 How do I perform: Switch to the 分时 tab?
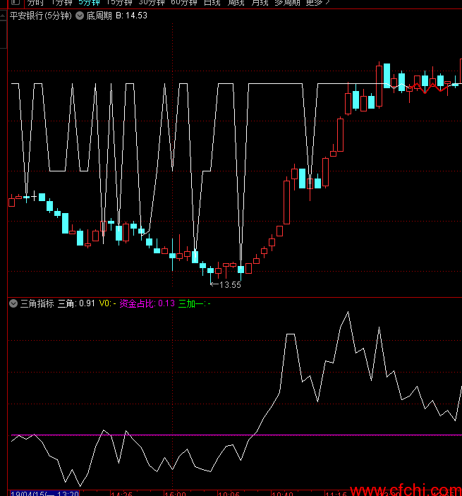(x=35, y=3)
